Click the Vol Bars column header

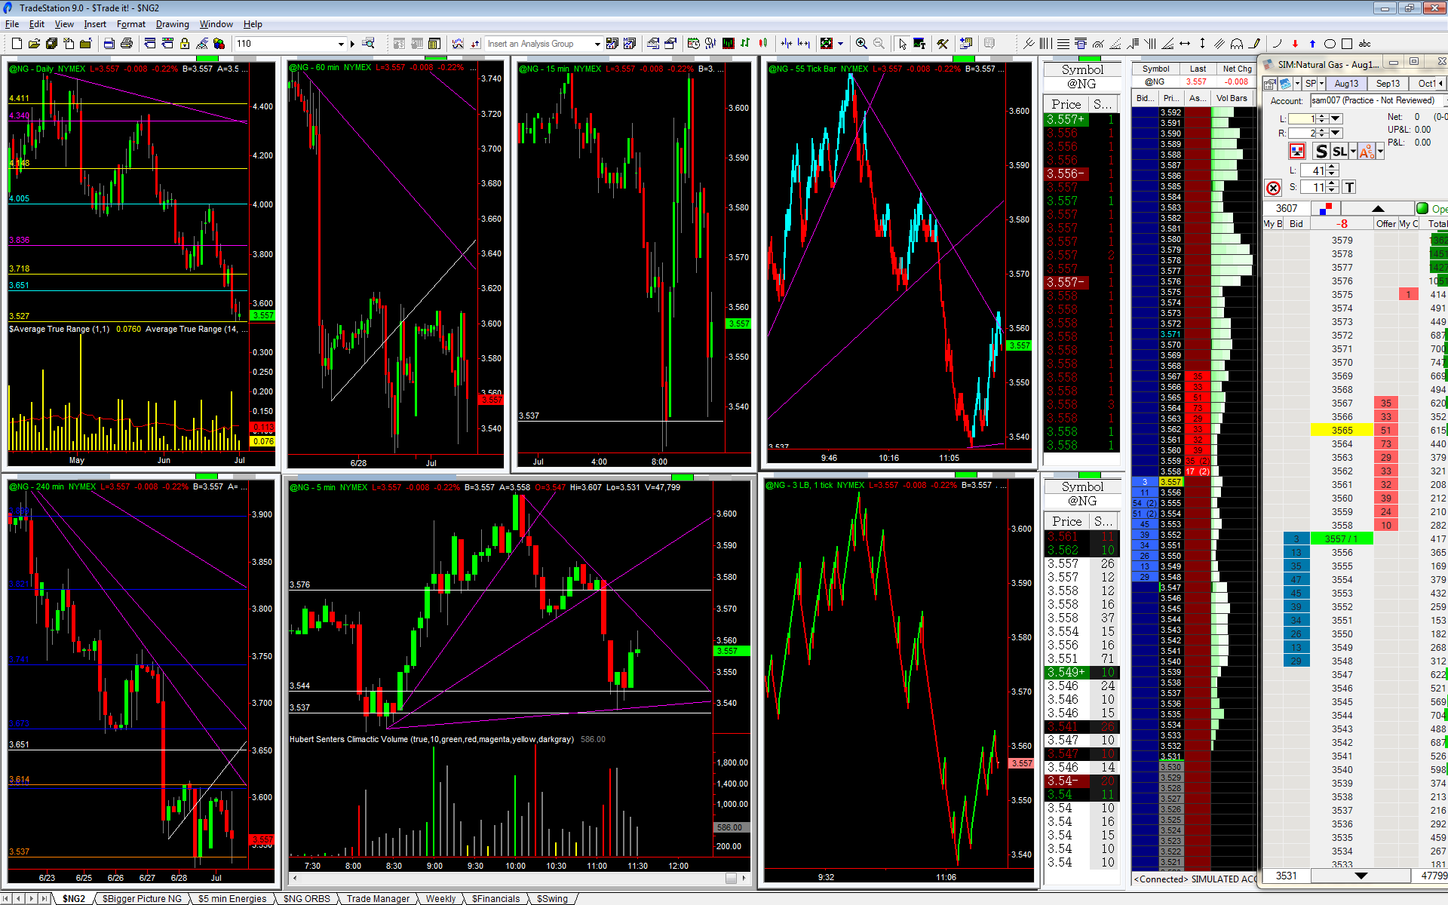click(x=1232, y=98)
